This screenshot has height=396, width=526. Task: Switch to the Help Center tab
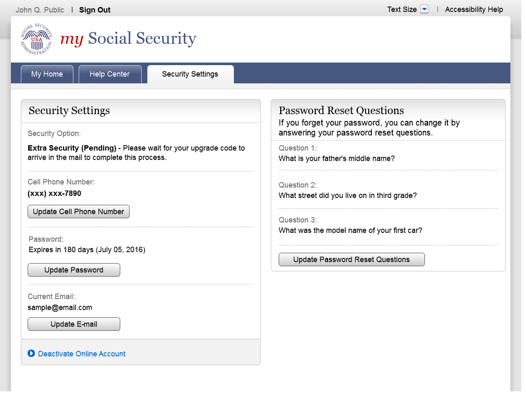point(109,74)
